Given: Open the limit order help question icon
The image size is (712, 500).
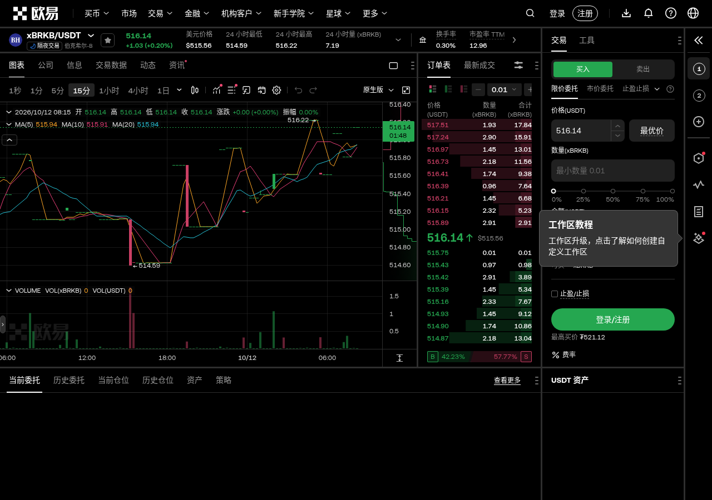Looking at the screenshot, I should [670, 89].
